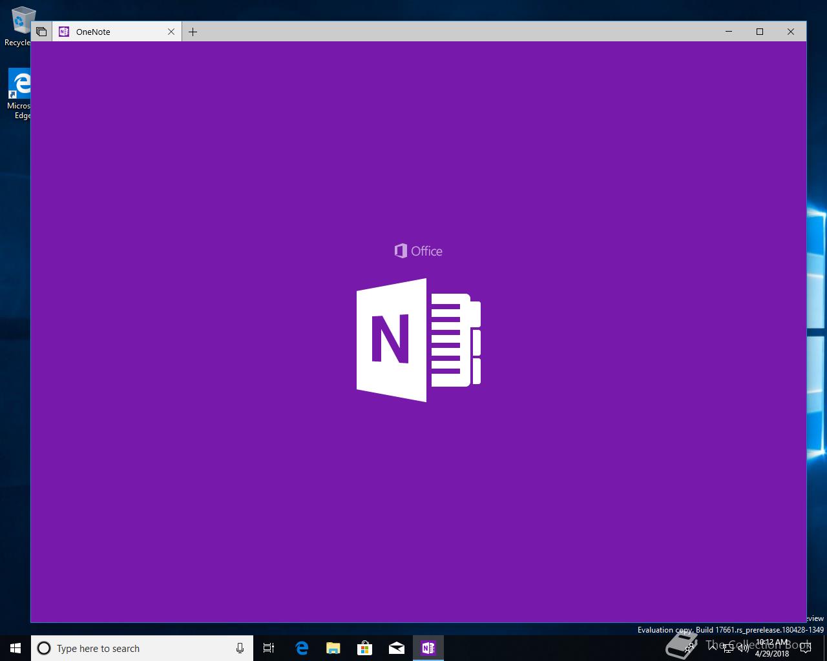Select OneNote taskbar icon
Image resolution: width=827 pixels, height=661 pixels.
coord(428,648)
